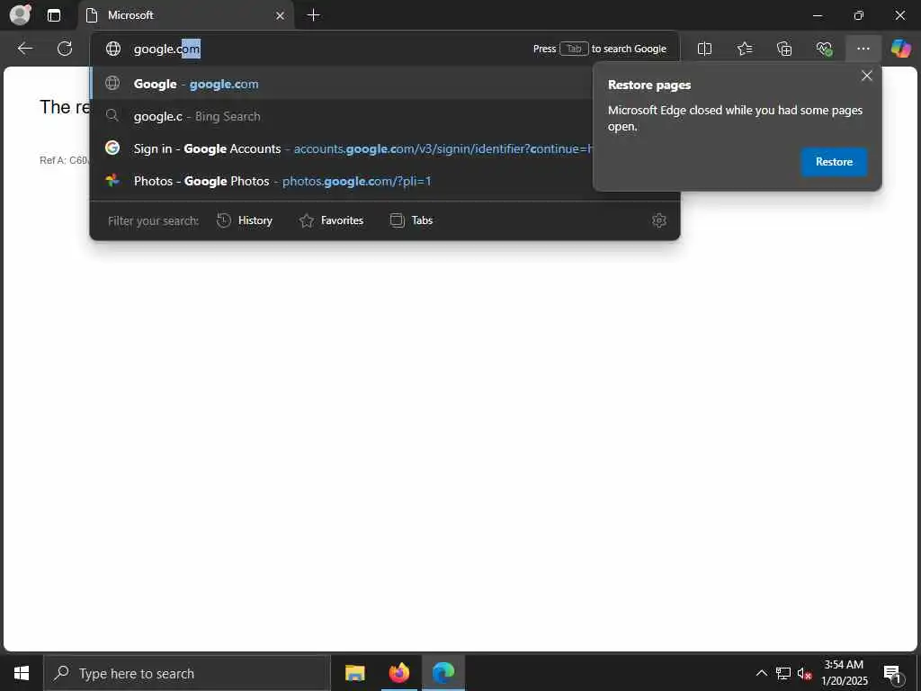Screen dimensions: 921x691
Task: Filter search by History
Action: [245, 220]
